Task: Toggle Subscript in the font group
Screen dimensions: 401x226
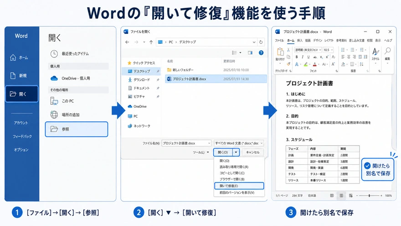Action: click(x=321, y=57)
